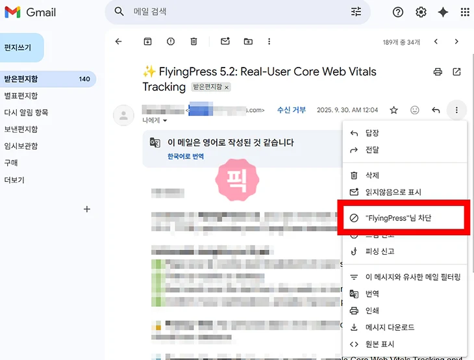Screen dimensions: 474x360
Task: Click 수신 거부 unsubscribe link
Action: click(x=292, y=110)
